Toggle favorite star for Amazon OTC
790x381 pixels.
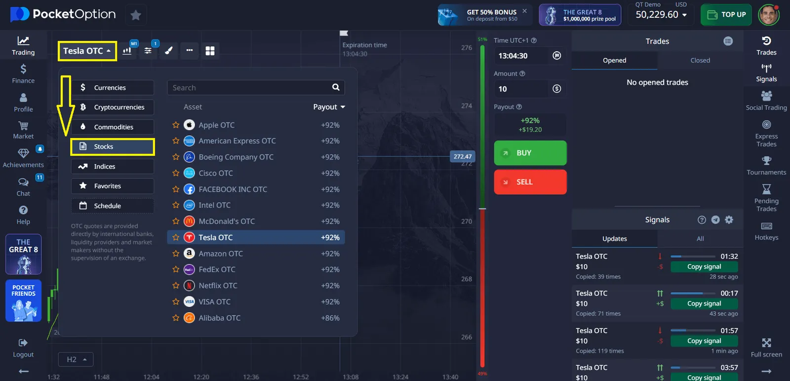176,253
